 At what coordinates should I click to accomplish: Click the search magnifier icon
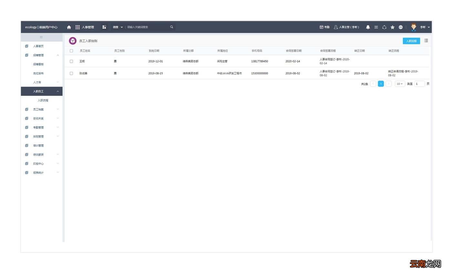(171, 27)
